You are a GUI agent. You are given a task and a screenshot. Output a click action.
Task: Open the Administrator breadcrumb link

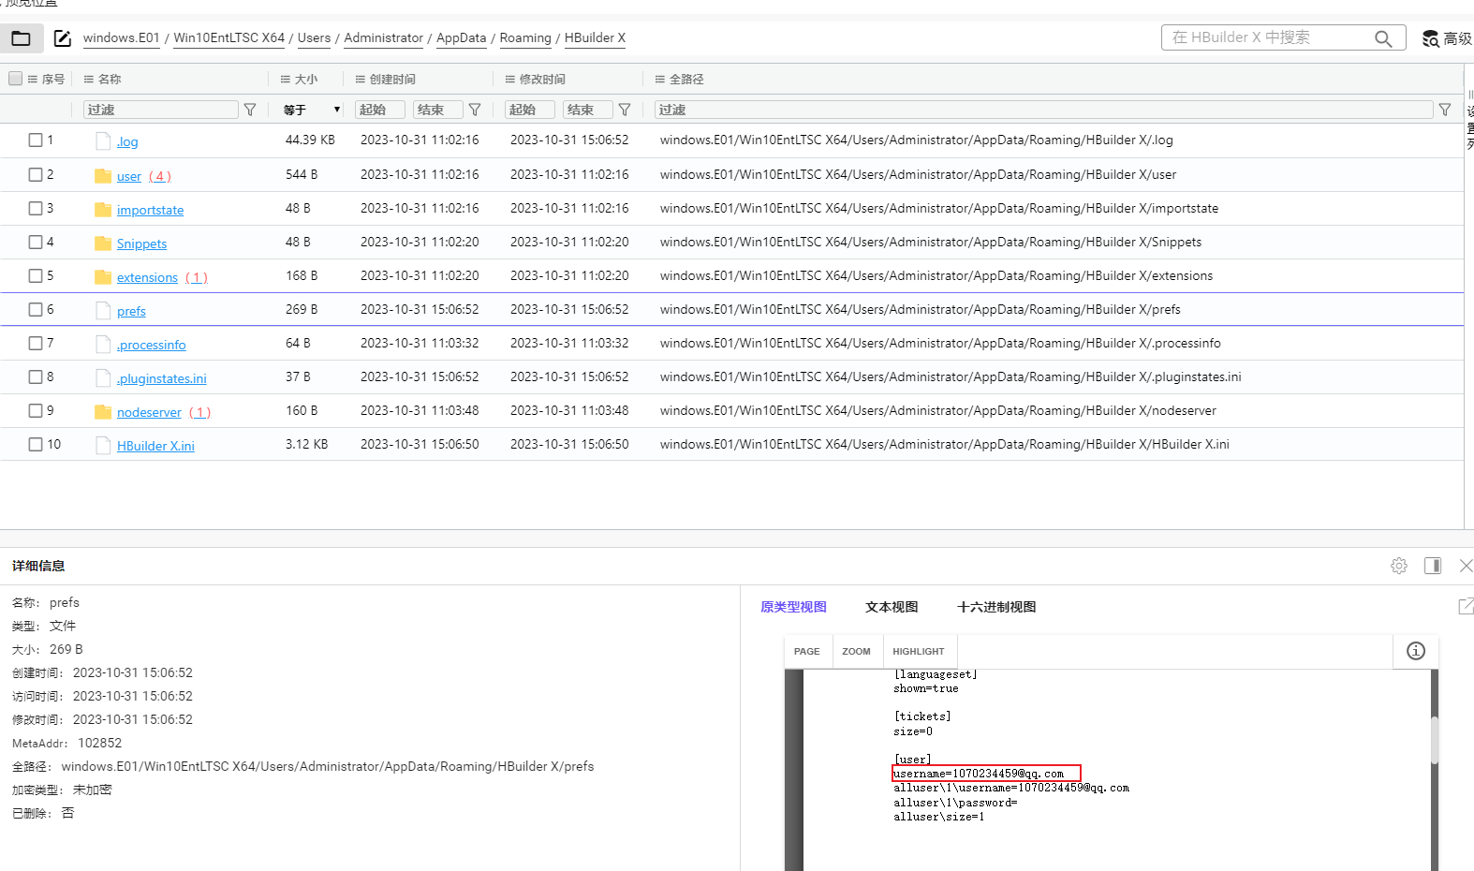point(384,38)
